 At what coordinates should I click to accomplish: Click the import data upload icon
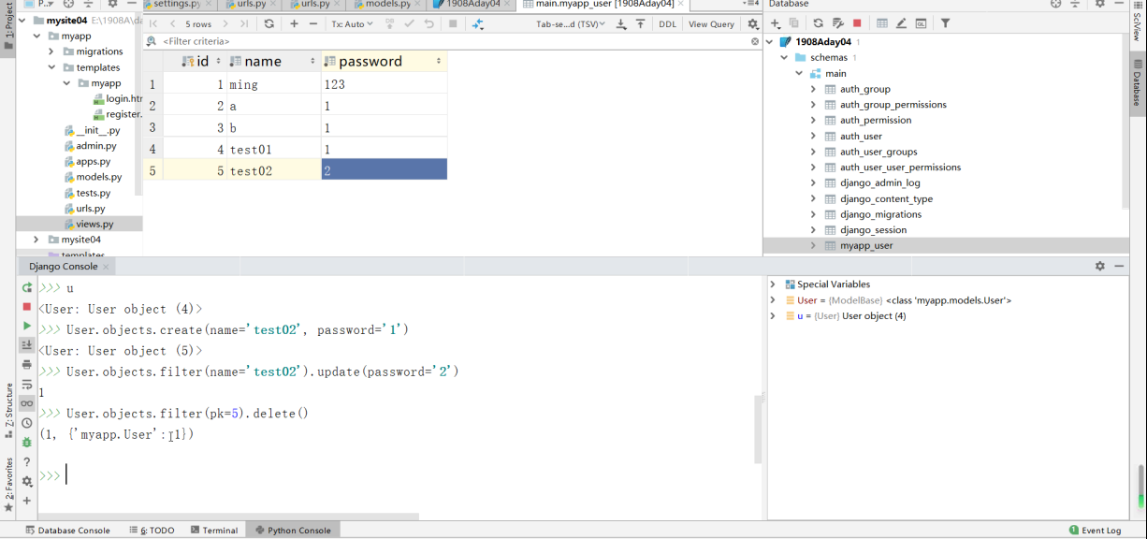pyautogui.click(x=641, y=24)
